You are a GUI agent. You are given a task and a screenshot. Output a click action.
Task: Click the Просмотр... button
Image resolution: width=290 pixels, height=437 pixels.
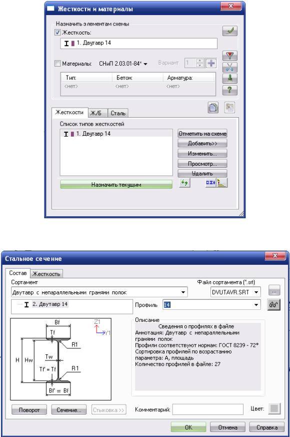(x=202, y=164)
